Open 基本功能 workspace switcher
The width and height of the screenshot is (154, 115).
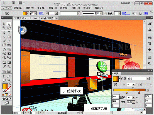click(127, 3)
